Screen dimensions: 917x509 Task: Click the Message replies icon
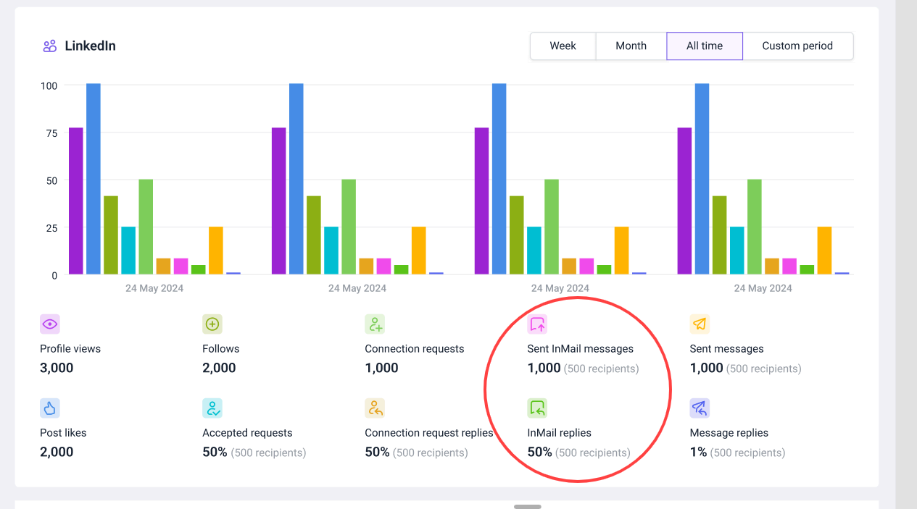700,408
